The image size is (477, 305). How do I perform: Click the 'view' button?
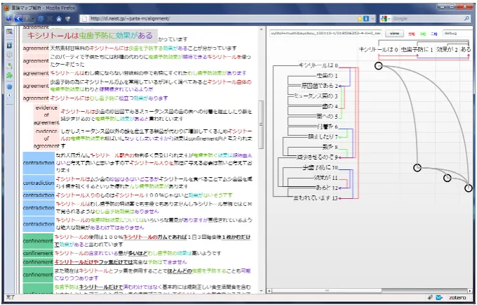(394, 33)
